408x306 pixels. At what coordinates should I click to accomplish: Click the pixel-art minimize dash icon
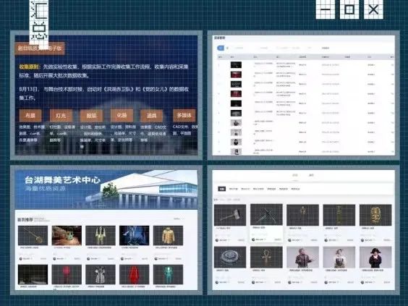(326, 9)
